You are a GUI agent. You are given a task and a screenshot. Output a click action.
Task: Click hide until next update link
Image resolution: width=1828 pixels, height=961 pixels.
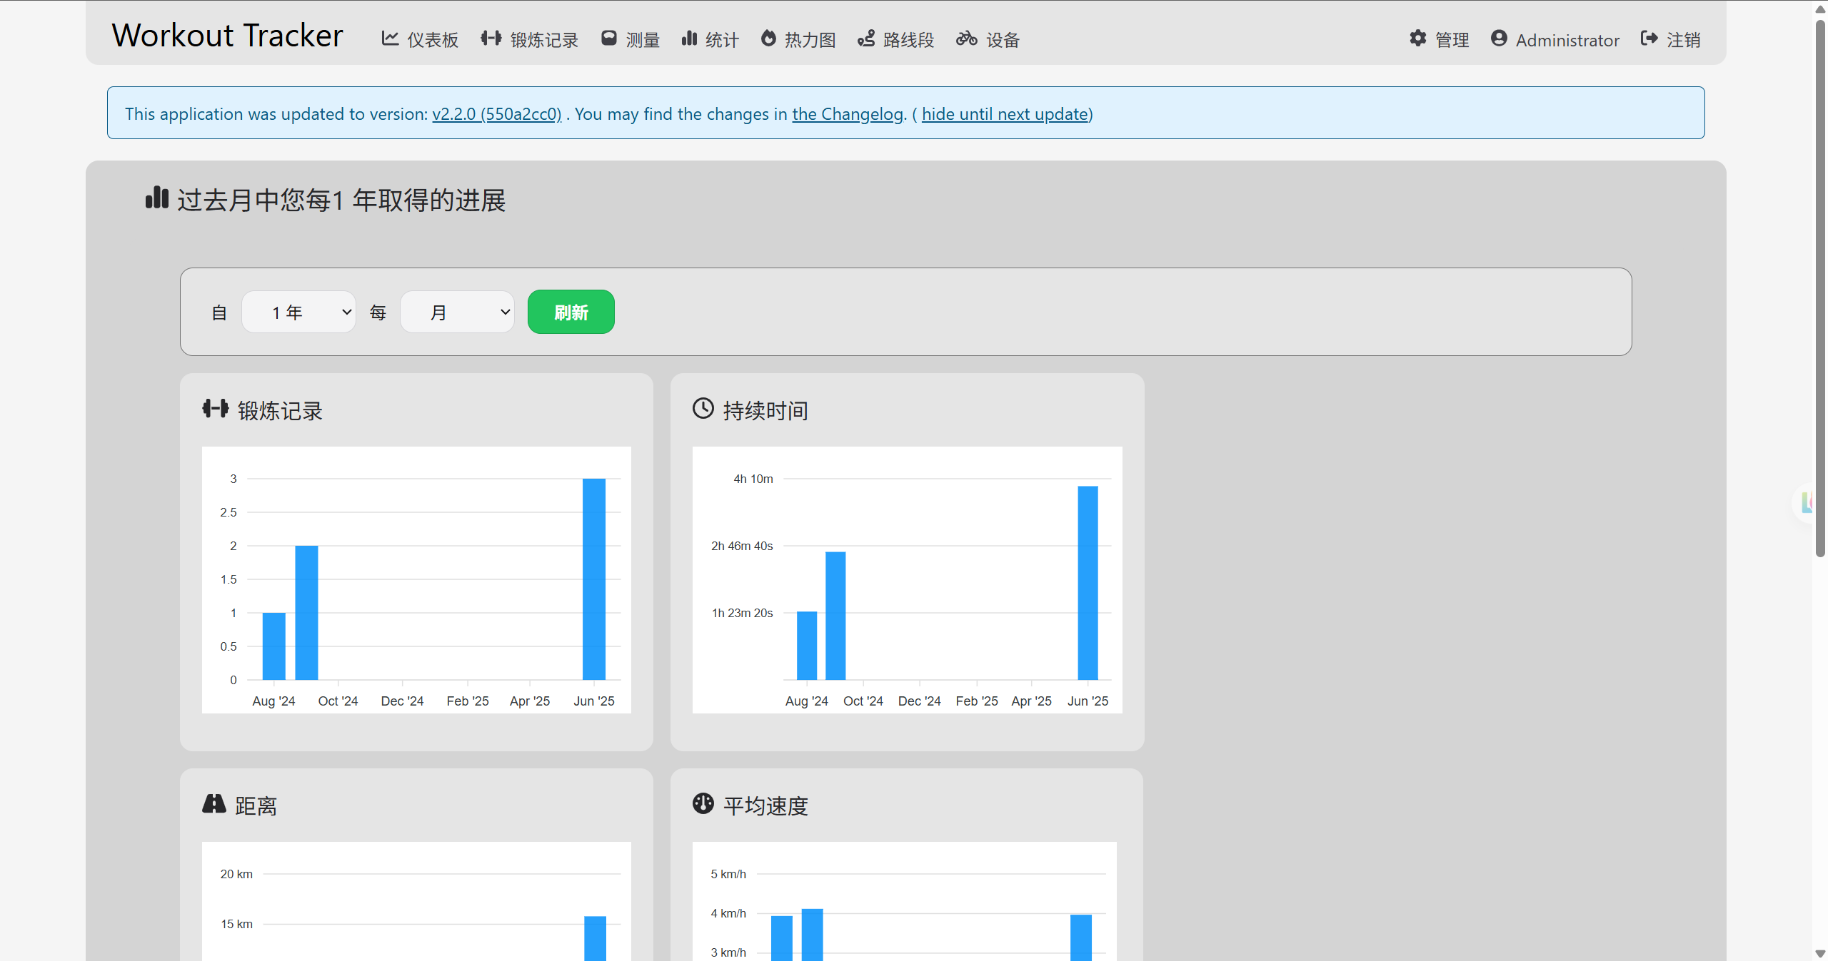coord(1005,114)
